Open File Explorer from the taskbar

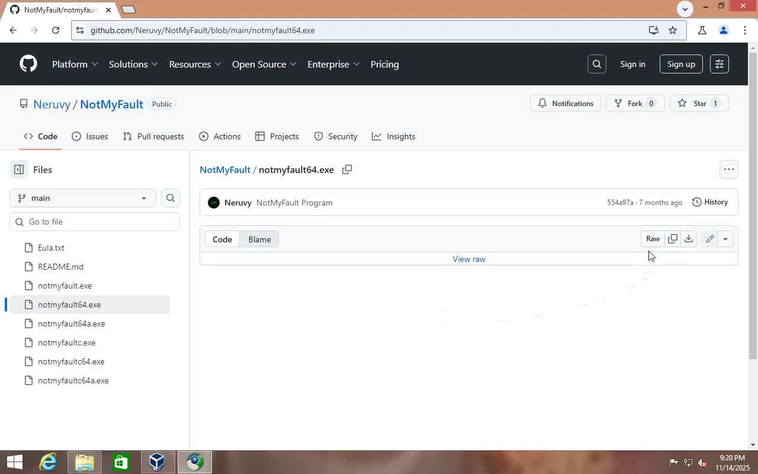[x=85, y=462]
